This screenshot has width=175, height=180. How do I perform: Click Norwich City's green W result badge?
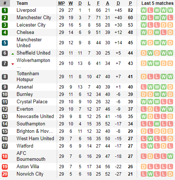coord(150,174)
